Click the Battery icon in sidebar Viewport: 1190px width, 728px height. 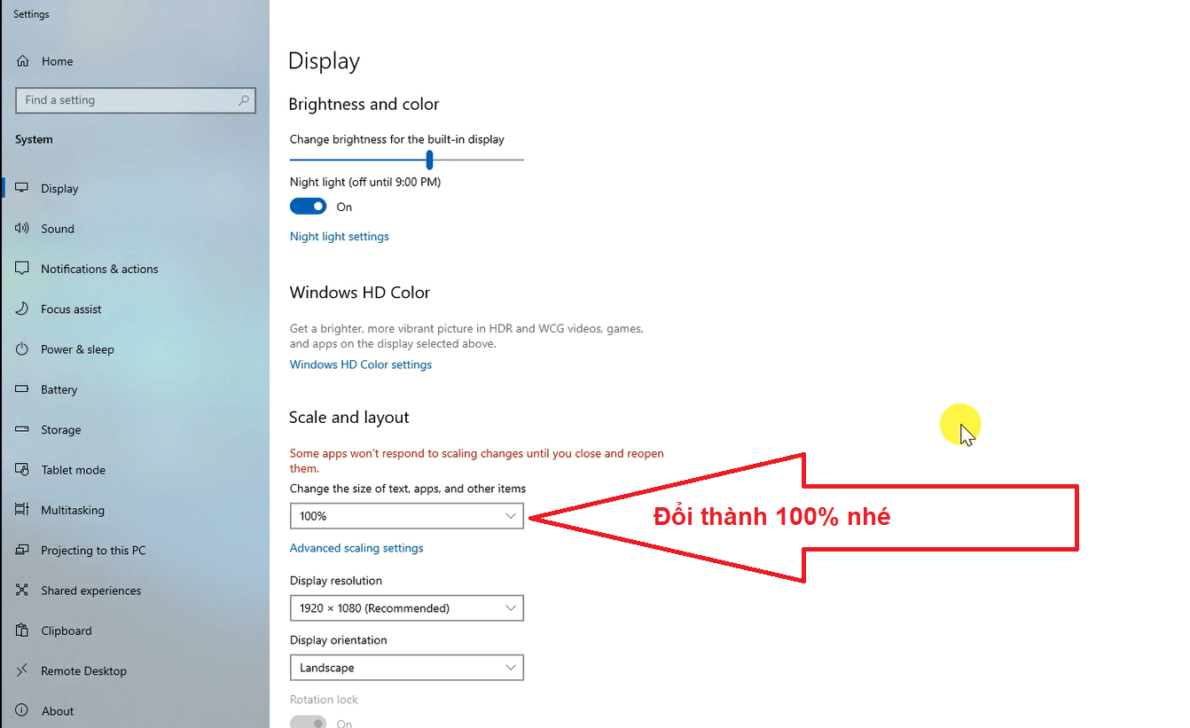tap(23, 389)
